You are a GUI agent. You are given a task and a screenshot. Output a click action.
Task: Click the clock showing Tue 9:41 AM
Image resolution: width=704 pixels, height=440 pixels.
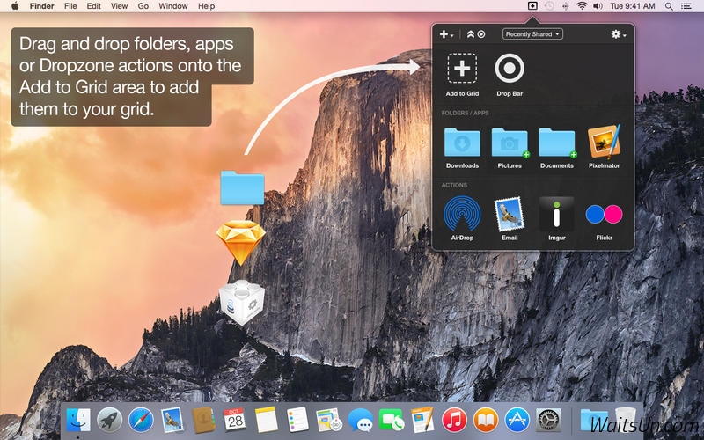tap(633, 6)
